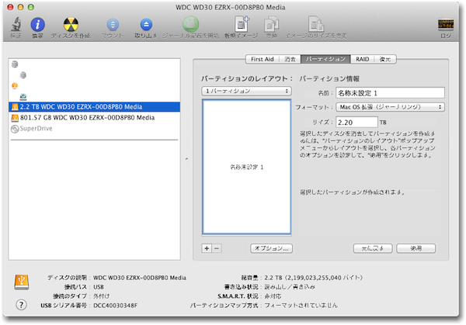466x325 pixels.
Task: Open the ログ (Log) icon
Action: coord(445,27)
